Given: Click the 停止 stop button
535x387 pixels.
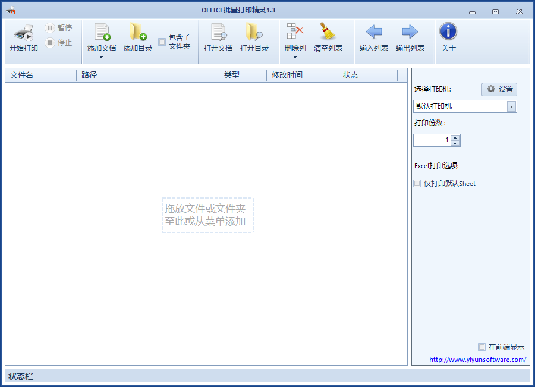Looking at the screenshot, I should pos(58,43).
